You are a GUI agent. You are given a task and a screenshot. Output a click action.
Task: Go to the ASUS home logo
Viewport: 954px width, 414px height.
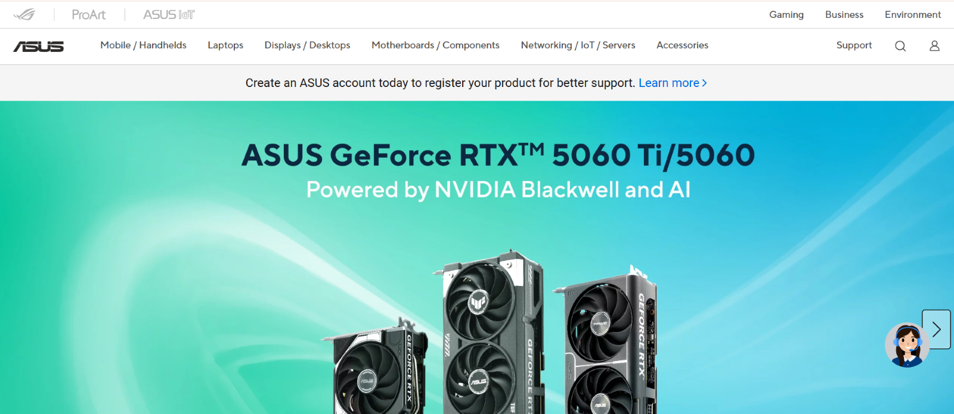click(39, 46)
